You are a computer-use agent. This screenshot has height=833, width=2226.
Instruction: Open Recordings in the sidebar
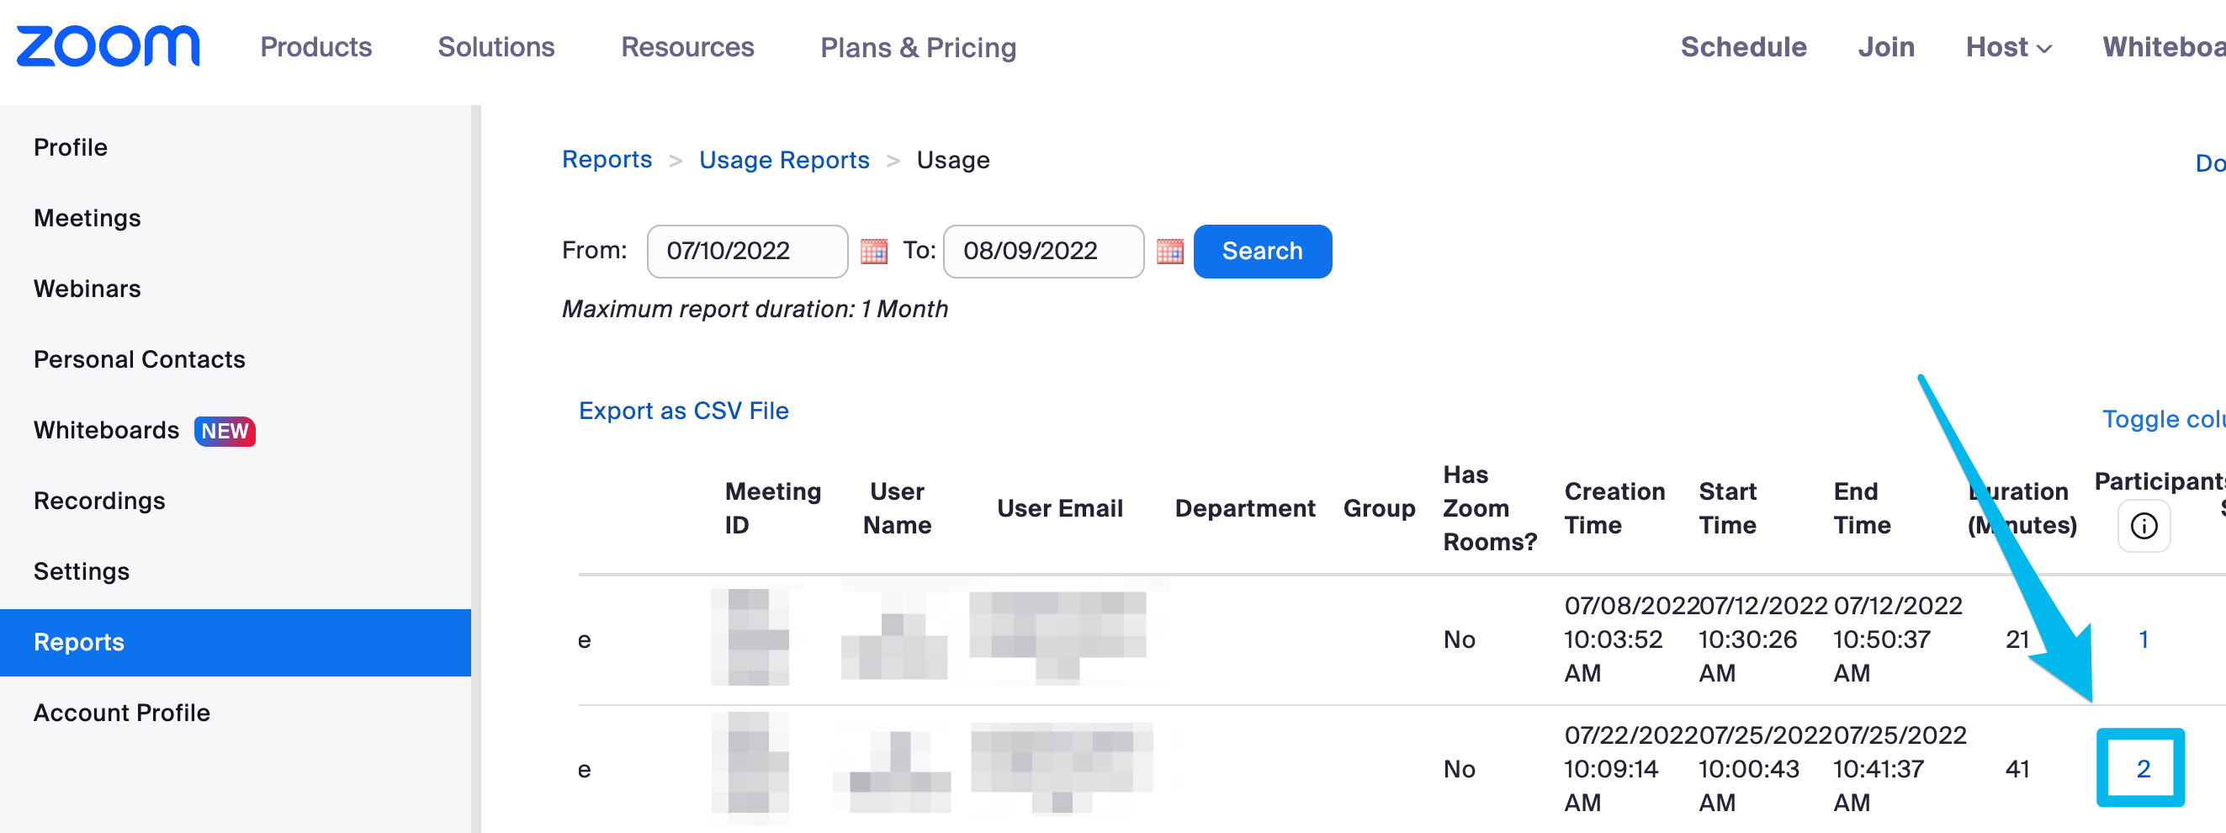[x=99, y=501]
